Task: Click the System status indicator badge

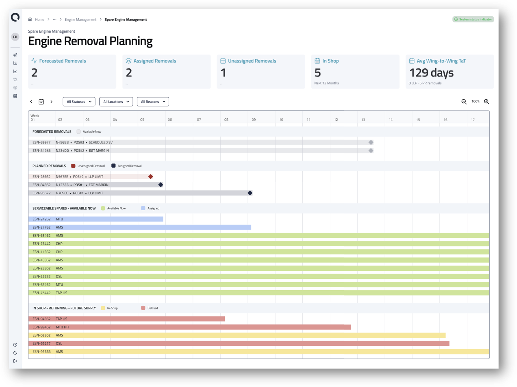Action: pyautogui.click(x=473, y=19)
